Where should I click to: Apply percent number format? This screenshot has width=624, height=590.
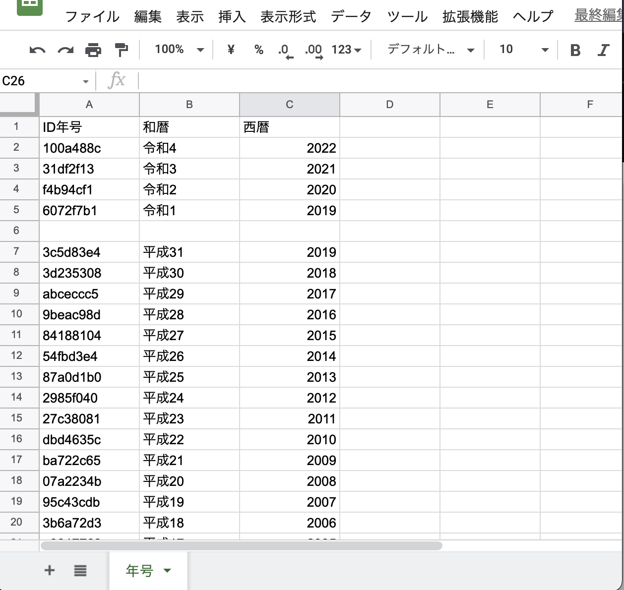pyautogui.click(x=258, y=50)
